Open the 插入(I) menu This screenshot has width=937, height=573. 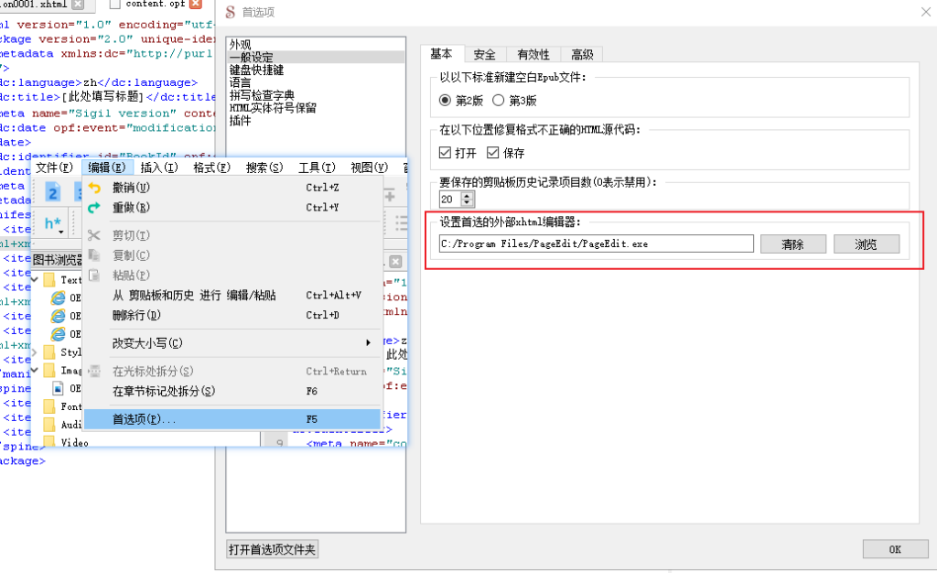click(x=159, y=168)
